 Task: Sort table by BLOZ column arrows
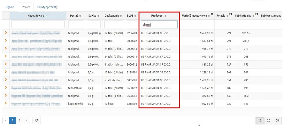click(x=135, y=16)
